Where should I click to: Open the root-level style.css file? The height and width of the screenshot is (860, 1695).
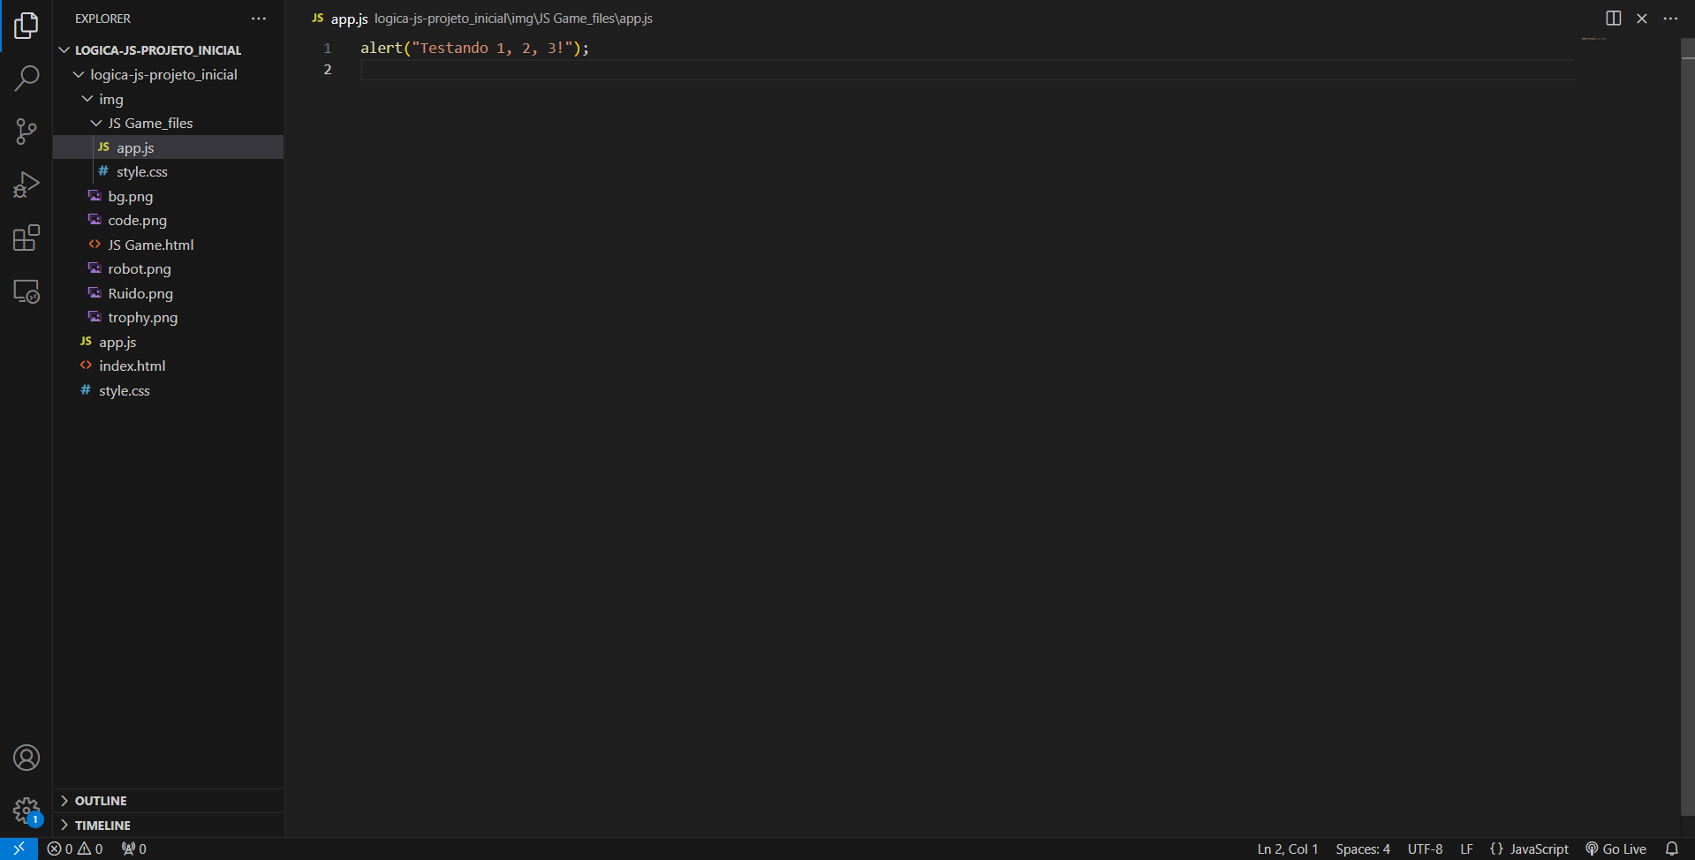(169, 390)
